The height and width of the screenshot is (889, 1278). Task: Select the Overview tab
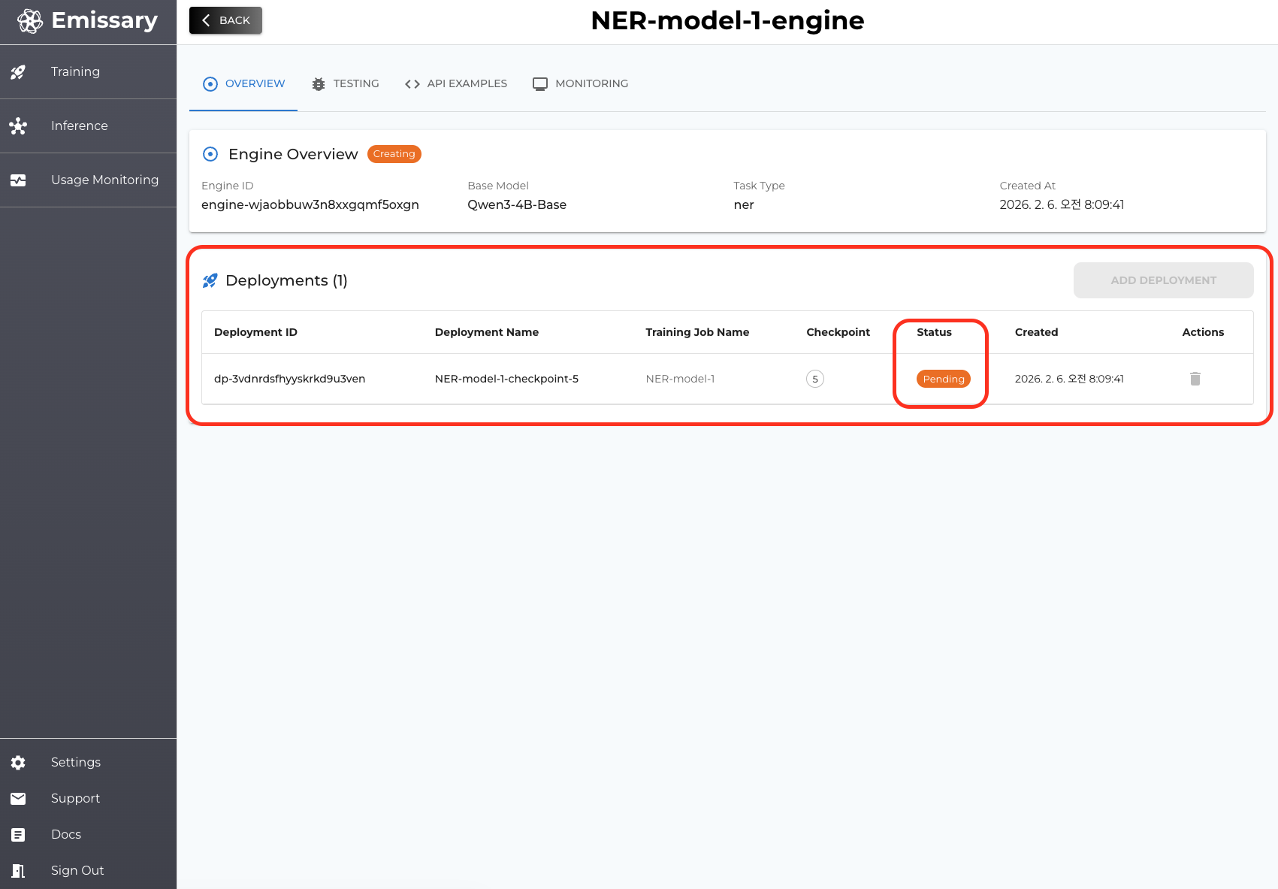[244, 83]
